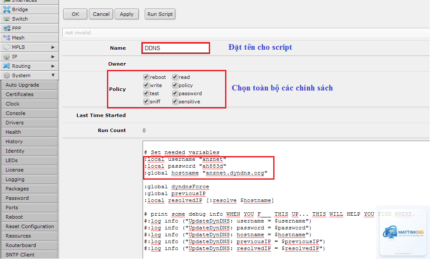Click the Run Count value 0
The height and width of the screenshot is (259, 430).
(144, 131)
